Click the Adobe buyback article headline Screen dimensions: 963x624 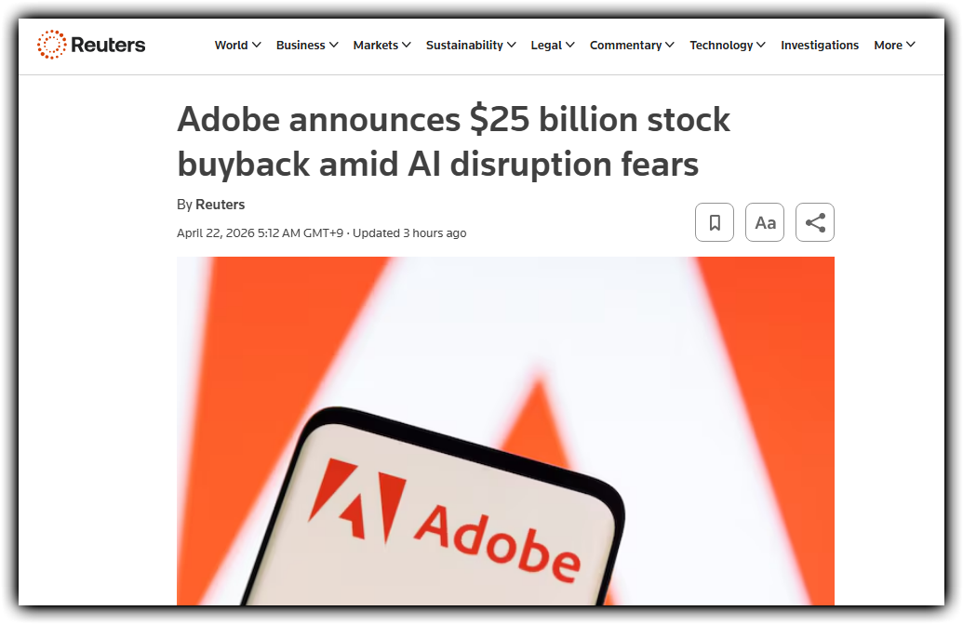[453, 141]
